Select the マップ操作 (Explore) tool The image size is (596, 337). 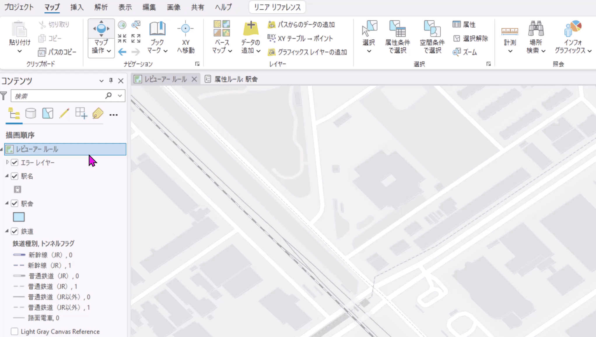[x=101, y=29]
